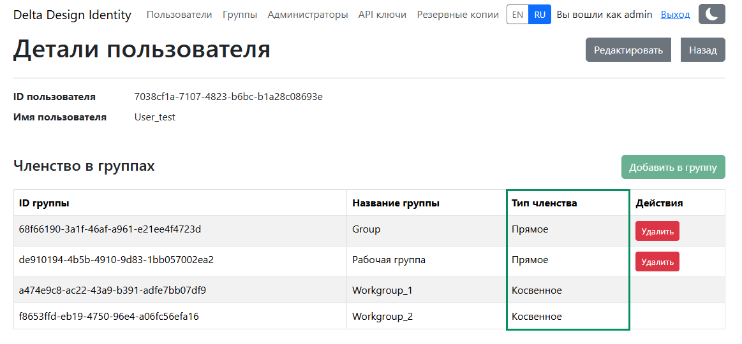742x344 pixels.
Task: Click the Добавить в группу button
Action: point(673,168)
